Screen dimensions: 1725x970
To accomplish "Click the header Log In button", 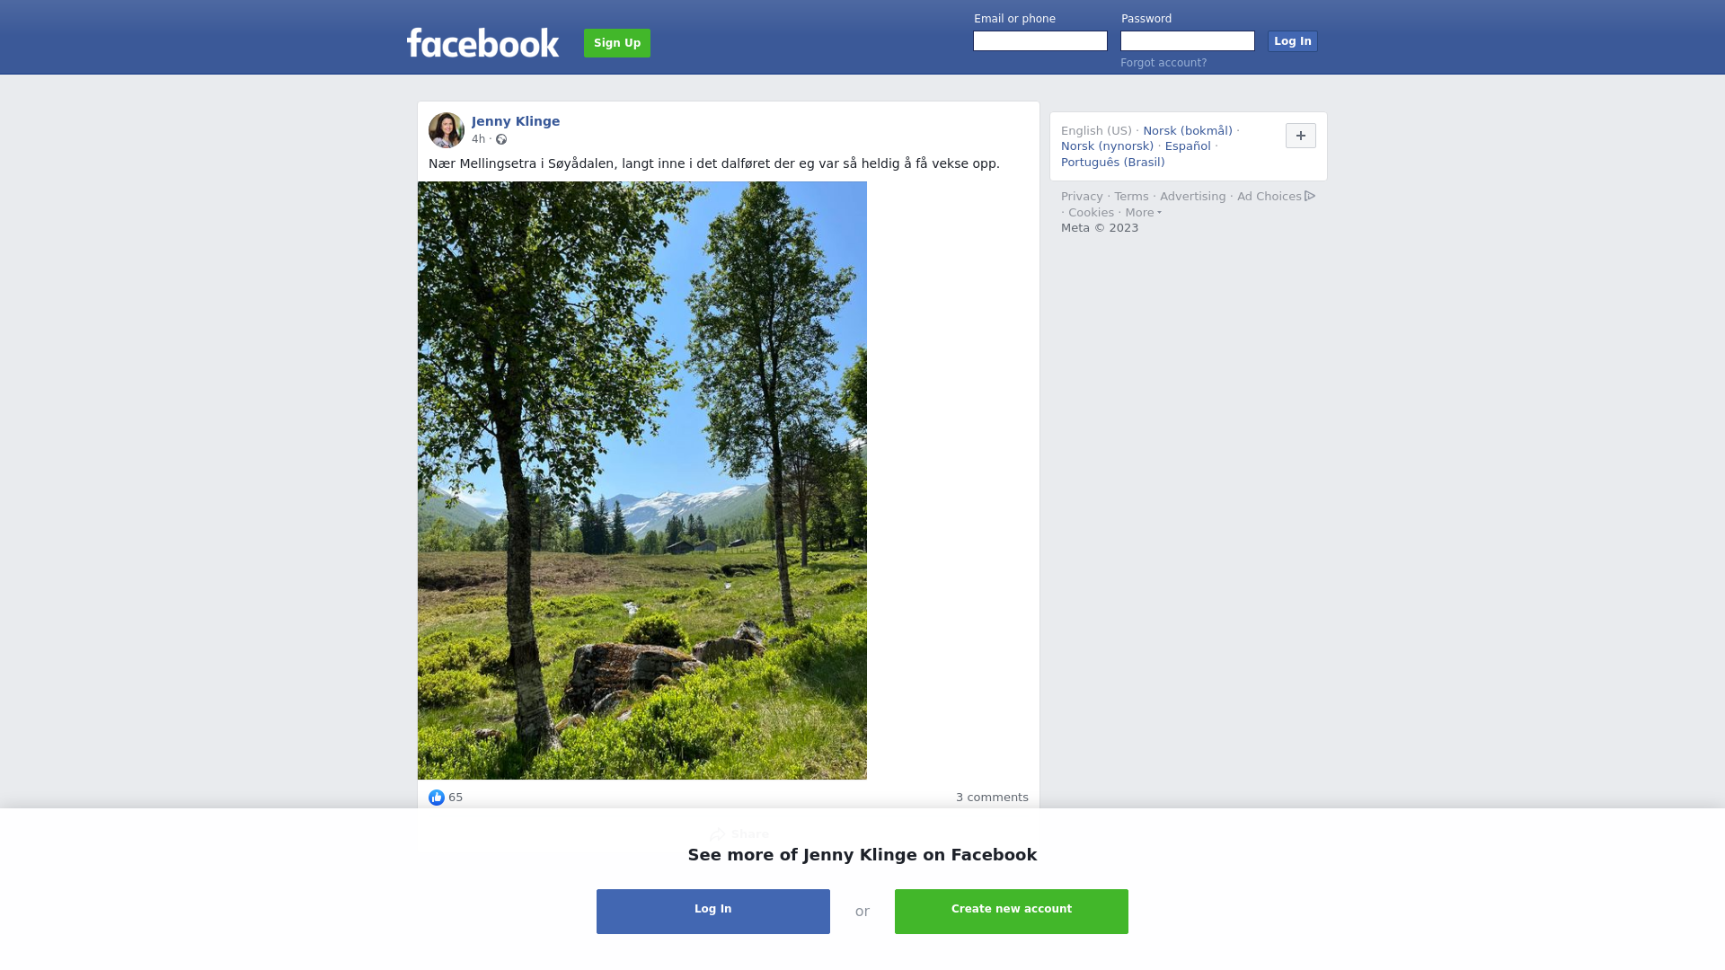I will 1293,41.
